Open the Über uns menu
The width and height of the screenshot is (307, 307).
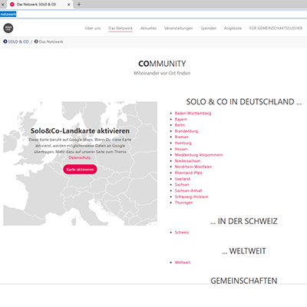click(x=93, y=28)
